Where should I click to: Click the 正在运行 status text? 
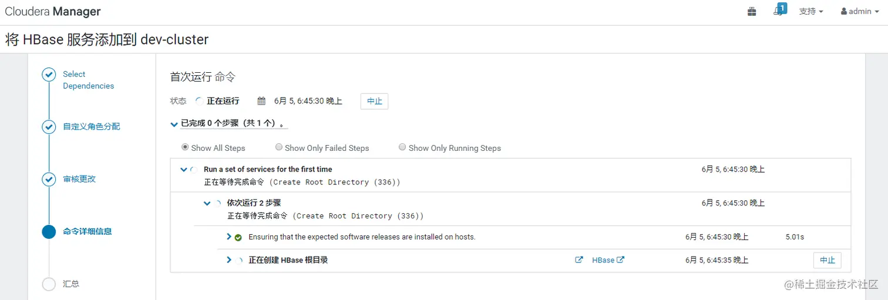click(x=223, y=101)
